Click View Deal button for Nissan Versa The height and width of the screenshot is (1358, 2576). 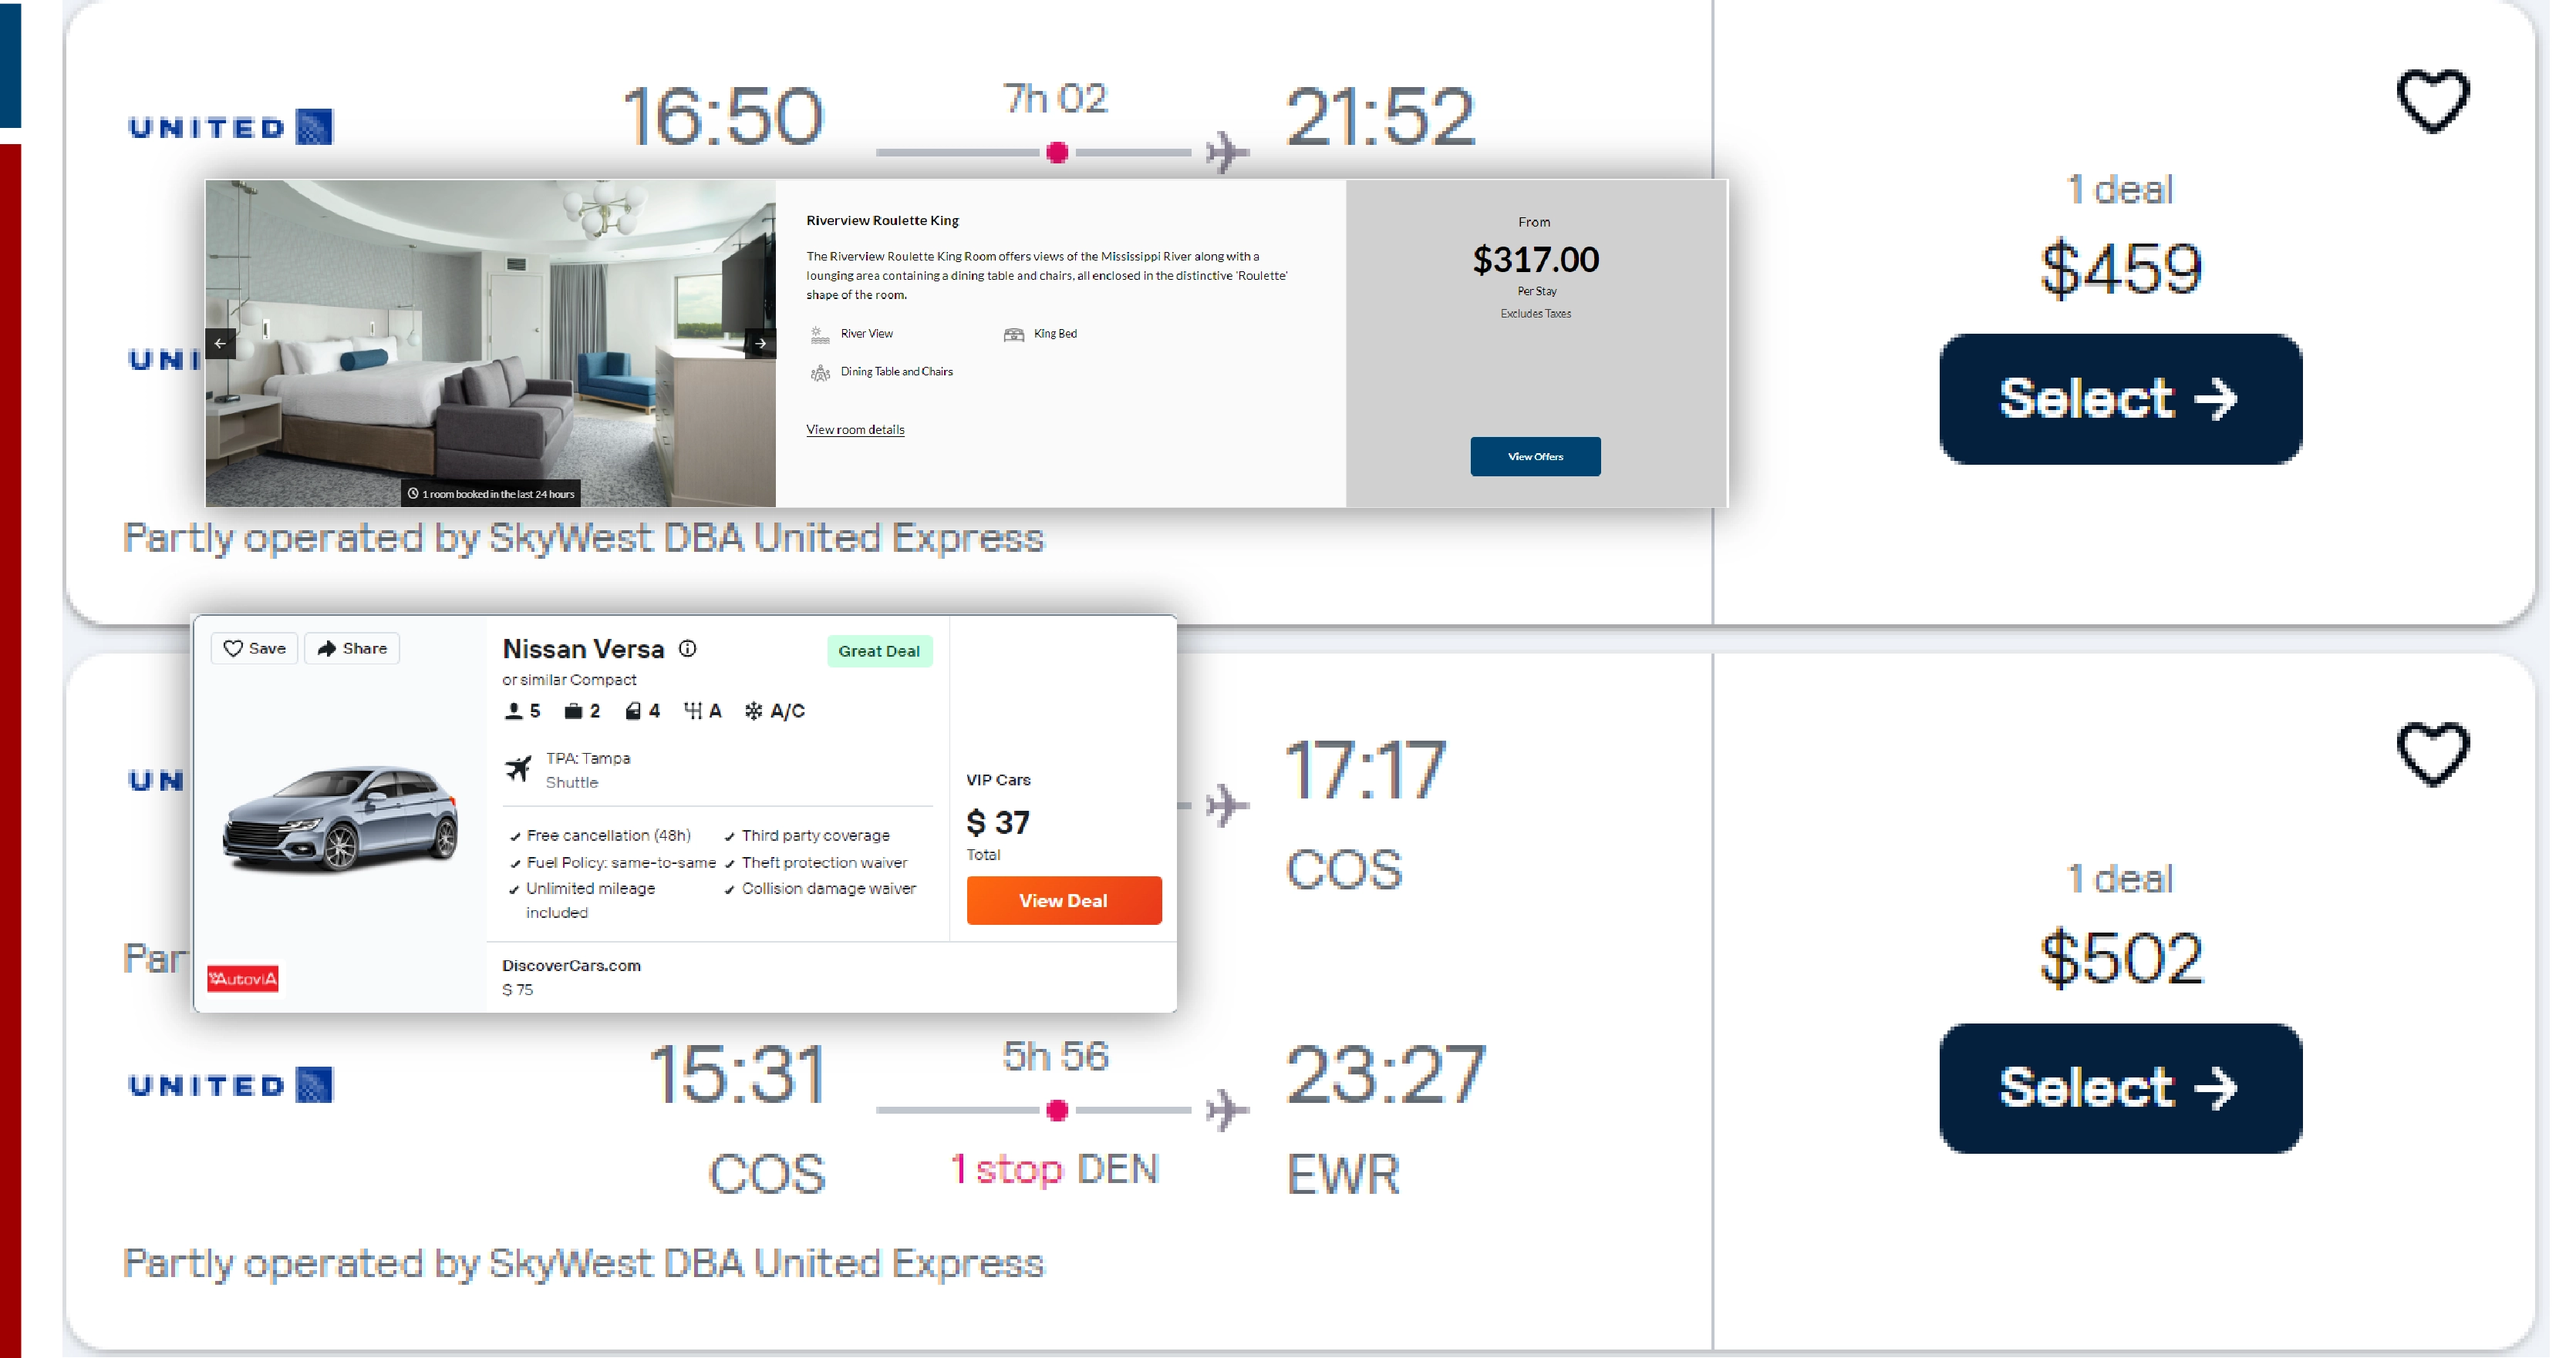click(1058, 899)
